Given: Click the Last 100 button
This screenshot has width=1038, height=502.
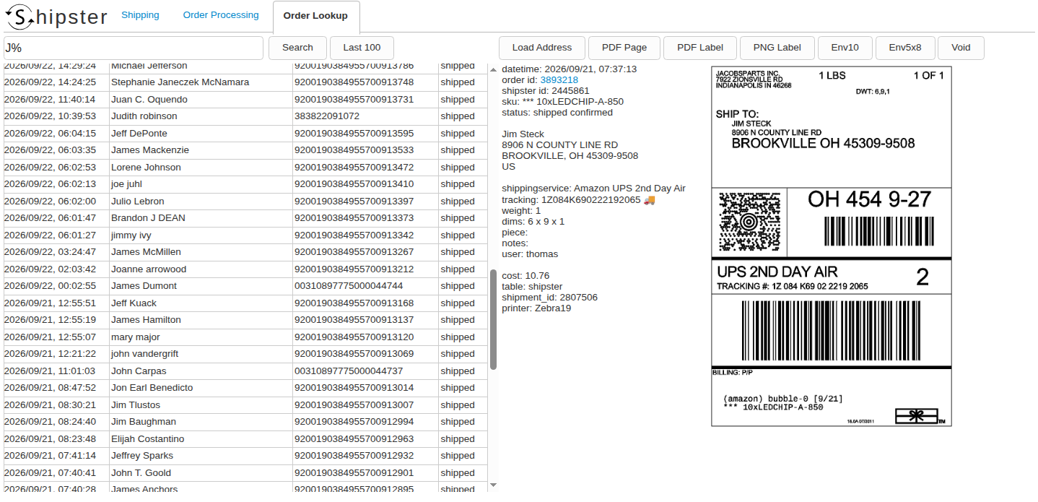Looking at the screenshot, I should [x=362, y=48].
